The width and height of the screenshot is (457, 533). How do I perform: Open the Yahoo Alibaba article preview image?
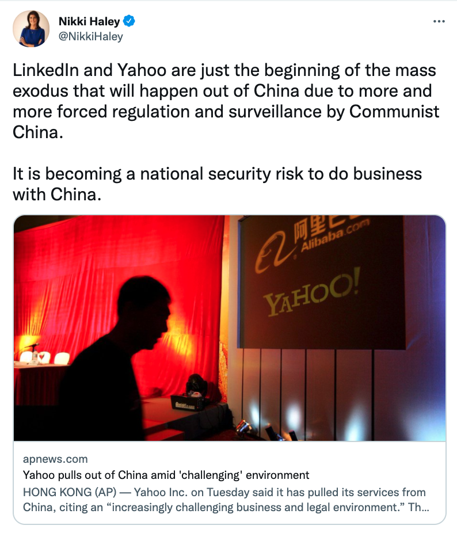click(x=230, y=328)
